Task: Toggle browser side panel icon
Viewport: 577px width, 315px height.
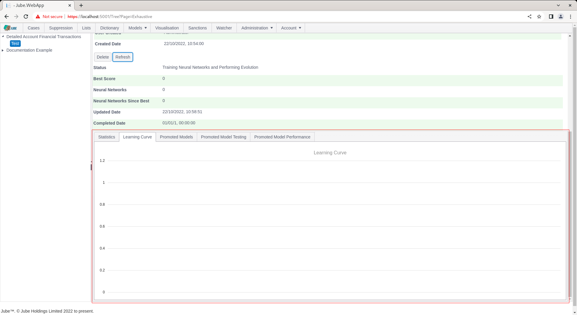Action: 551,17
